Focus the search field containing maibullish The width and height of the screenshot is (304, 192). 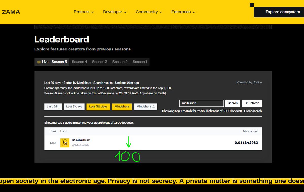pyautogui.click(x=201, y=103)
